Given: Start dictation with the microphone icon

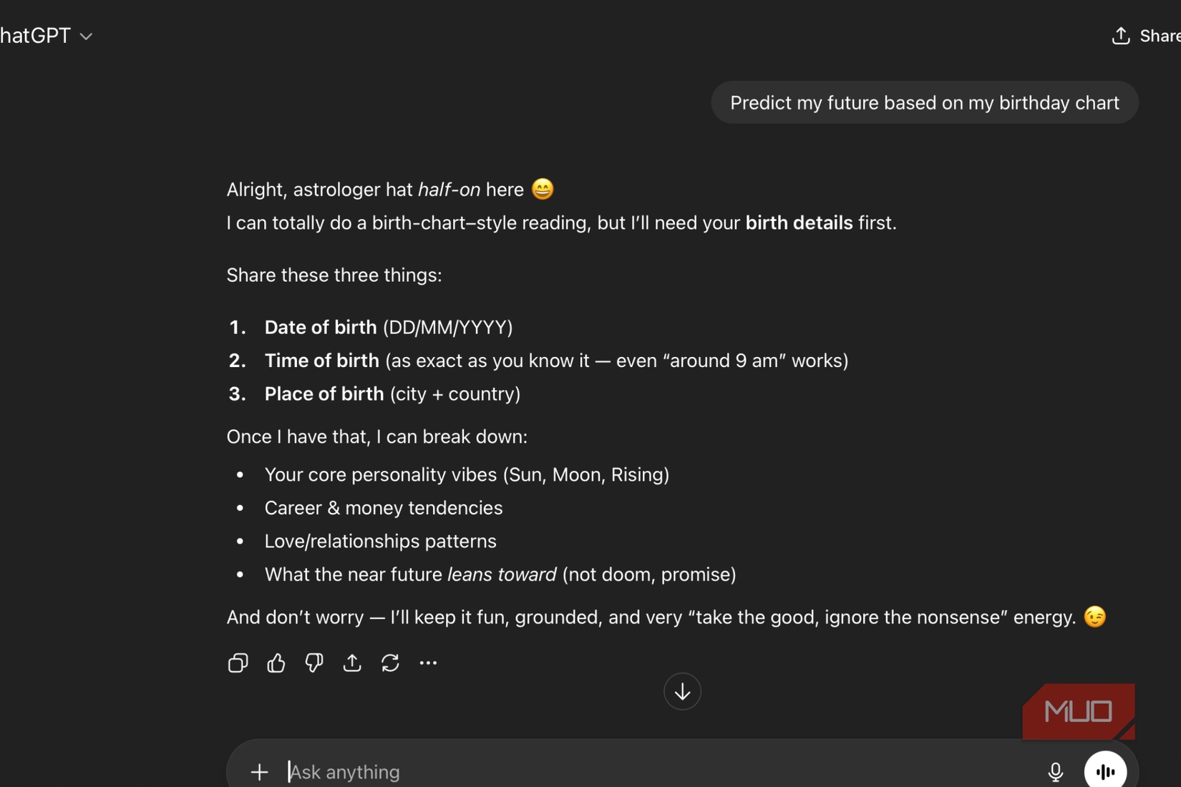Looking at the screenshot, I should click(1055, 771).
